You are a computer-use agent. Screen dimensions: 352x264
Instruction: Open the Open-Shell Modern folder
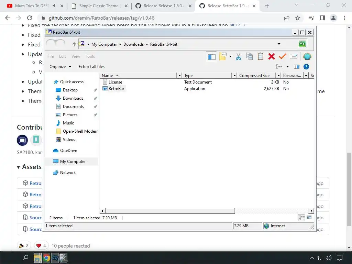coord(77,131)
